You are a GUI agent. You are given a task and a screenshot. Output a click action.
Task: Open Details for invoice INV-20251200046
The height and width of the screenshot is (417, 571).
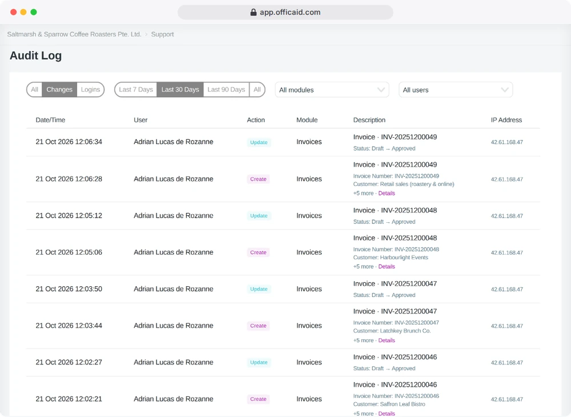point(387,414)
